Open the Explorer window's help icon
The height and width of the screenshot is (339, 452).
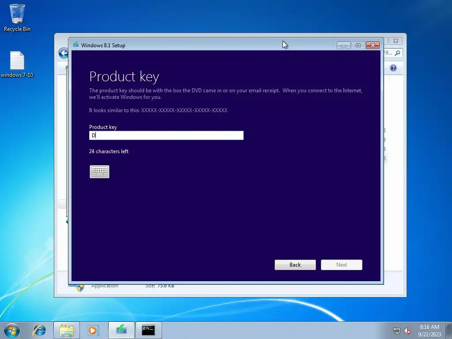[393, 68]
